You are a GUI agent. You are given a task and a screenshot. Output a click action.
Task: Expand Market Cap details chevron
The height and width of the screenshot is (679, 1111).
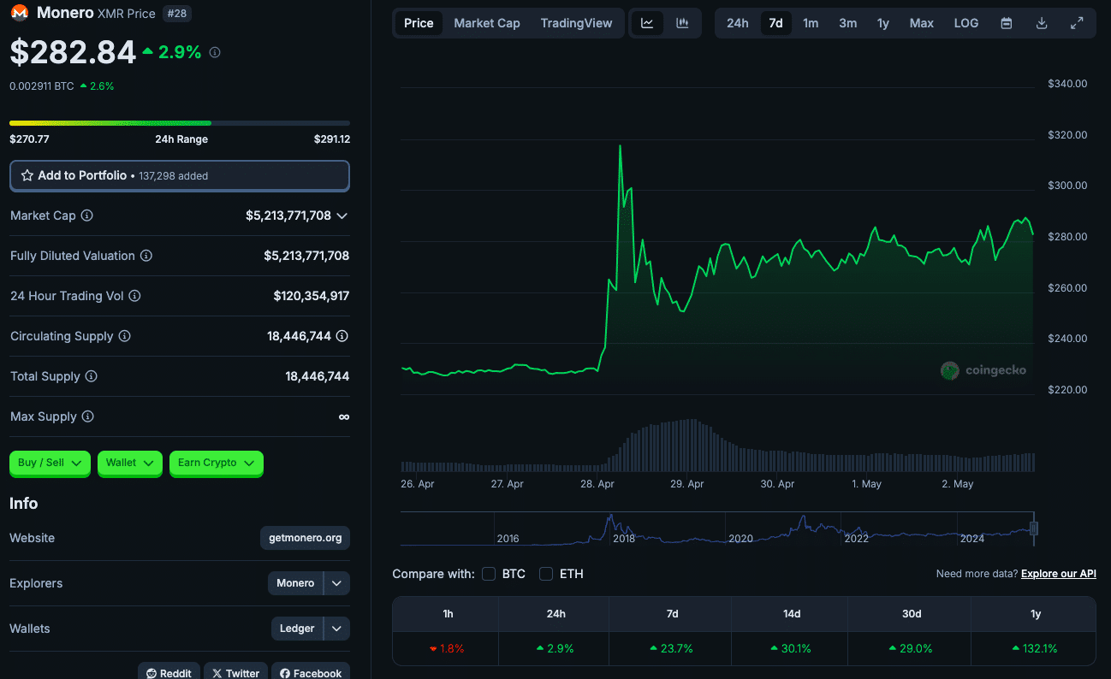(342, 216)
